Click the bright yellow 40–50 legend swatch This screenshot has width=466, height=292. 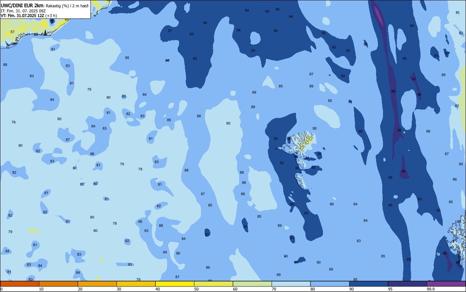[175, 284]
